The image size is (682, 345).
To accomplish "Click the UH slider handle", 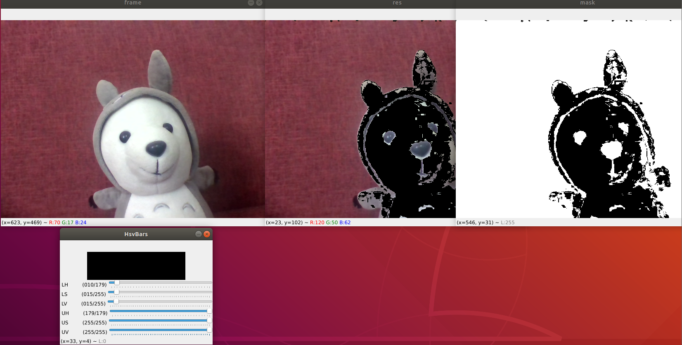I will [209, 311].
